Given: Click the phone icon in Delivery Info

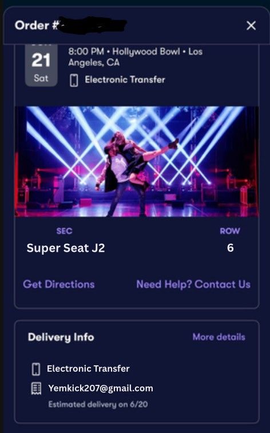Looking at the screenshot, I should point(36,369).
